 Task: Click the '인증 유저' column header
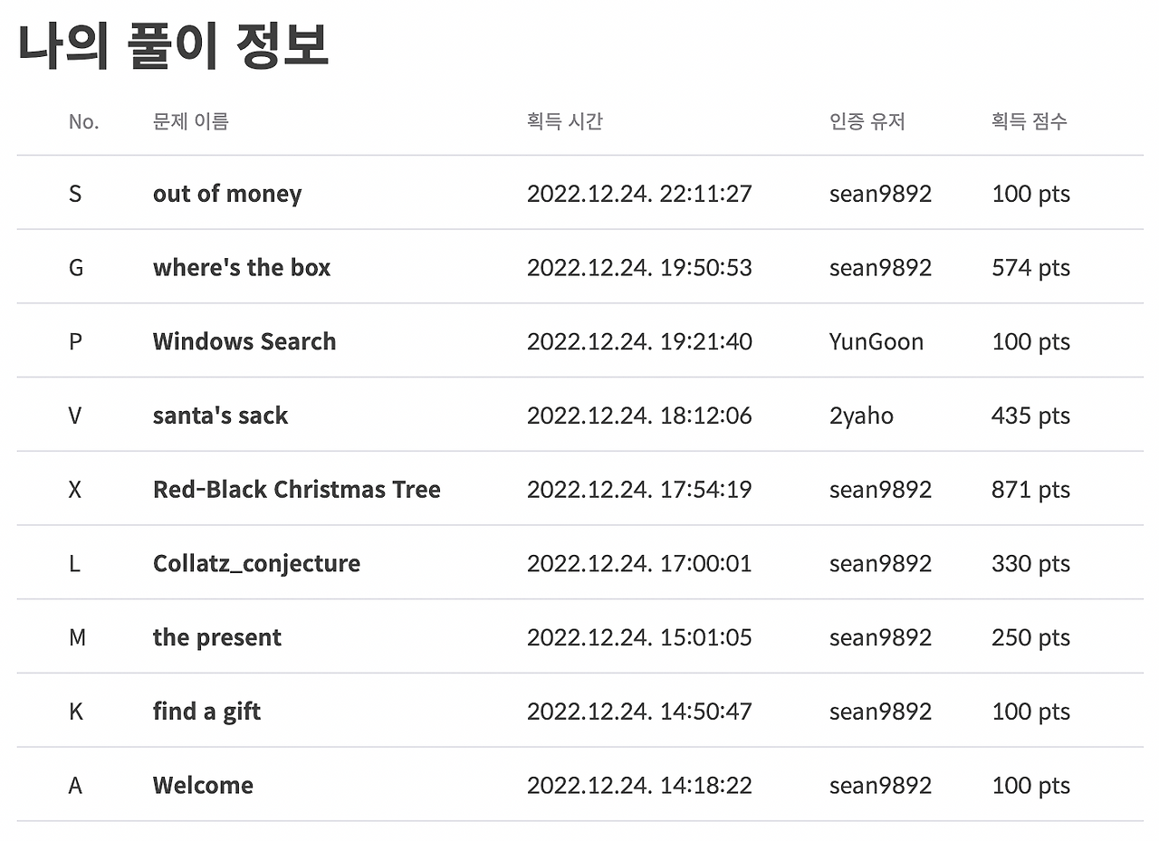[867, 121]
